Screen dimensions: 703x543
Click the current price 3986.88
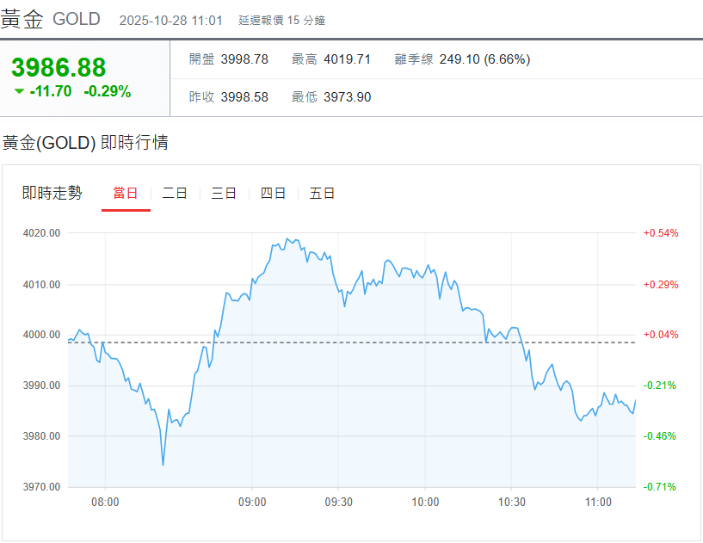59,67
